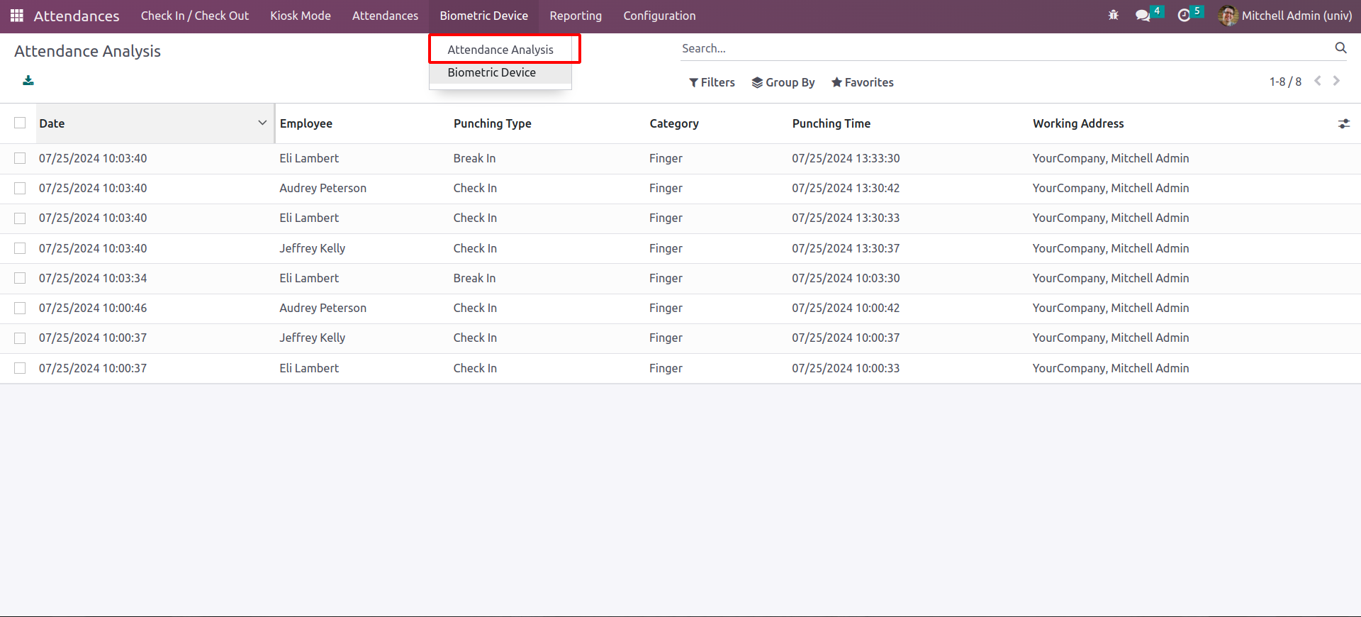1361x617 pixels.
Task: Sort by Working Address column header
Action: 1078,123
